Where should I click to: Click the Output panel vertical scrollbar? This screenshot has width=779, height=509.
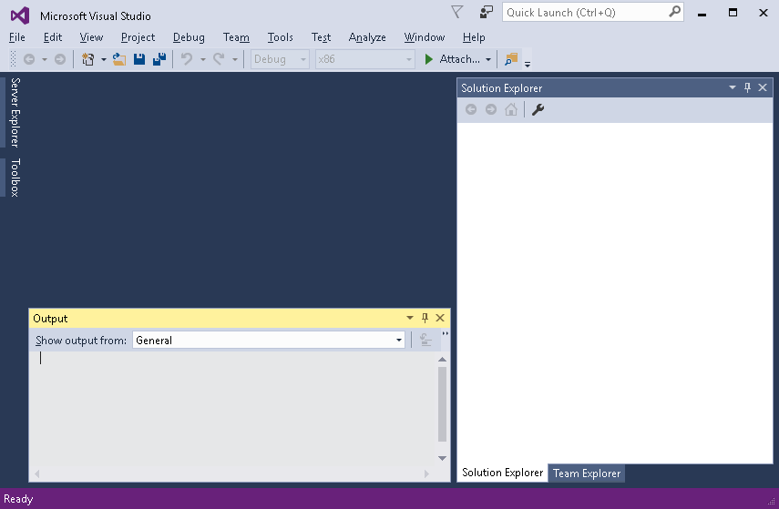tap(443, 405)
